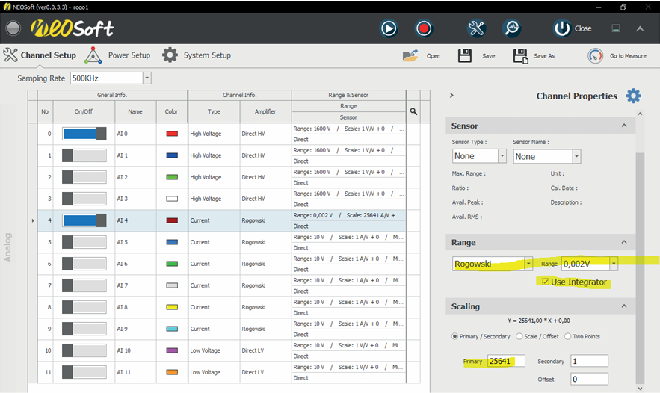
Task: Start measurement with the play icon
Action: click(389, 28)
